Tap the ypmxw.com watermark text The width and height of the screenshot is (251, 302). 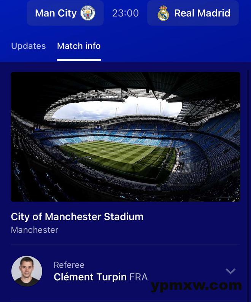tap(196, 286)
